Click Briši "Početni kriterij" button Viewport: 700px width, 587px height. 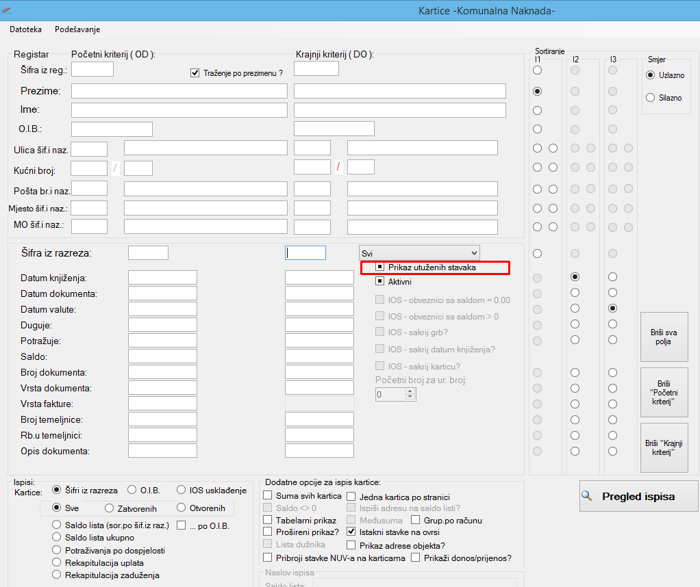click(x=664, y=392)
